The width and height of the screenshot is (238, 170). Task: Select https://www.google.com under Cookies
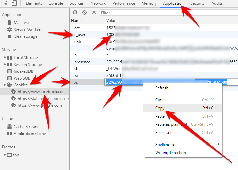40,105
